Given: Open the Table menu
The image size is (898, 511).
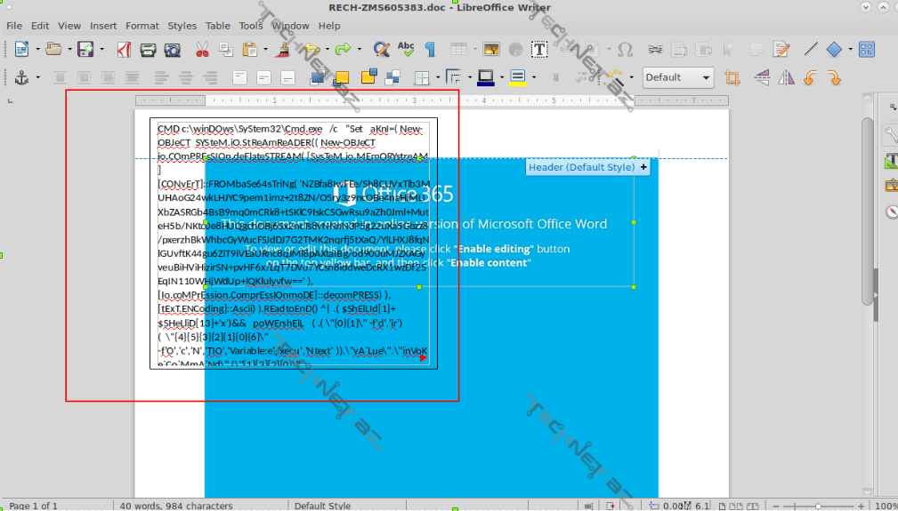Looking at the screenshot, I should point(217,26).
